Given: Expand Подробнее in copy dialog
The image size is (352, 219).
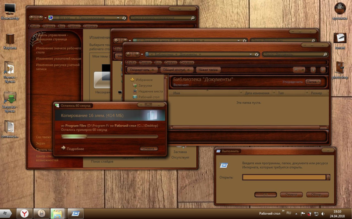Looking at the screenshot, I should 72,148.
